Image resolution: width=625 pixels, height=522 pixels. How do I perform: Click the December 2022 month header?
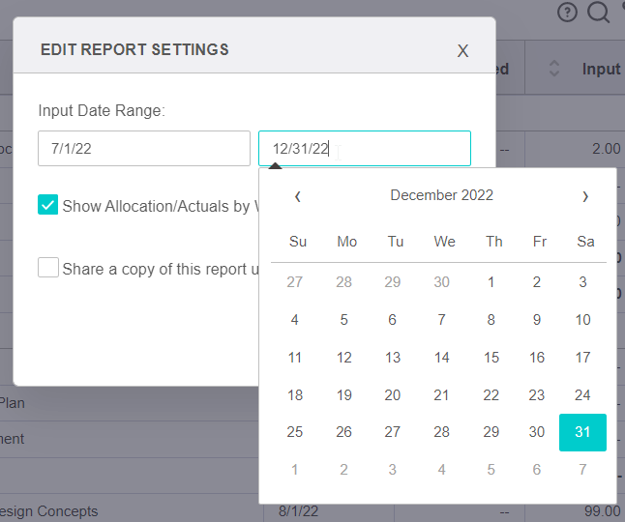(441, 195)
